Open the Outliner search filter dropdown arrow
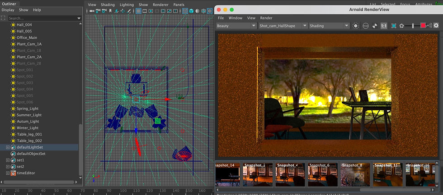Image resolution: width=443 pixels, height=195 pixels. point(79,18)
